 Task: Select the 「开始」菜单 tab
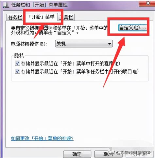(41, 17)
